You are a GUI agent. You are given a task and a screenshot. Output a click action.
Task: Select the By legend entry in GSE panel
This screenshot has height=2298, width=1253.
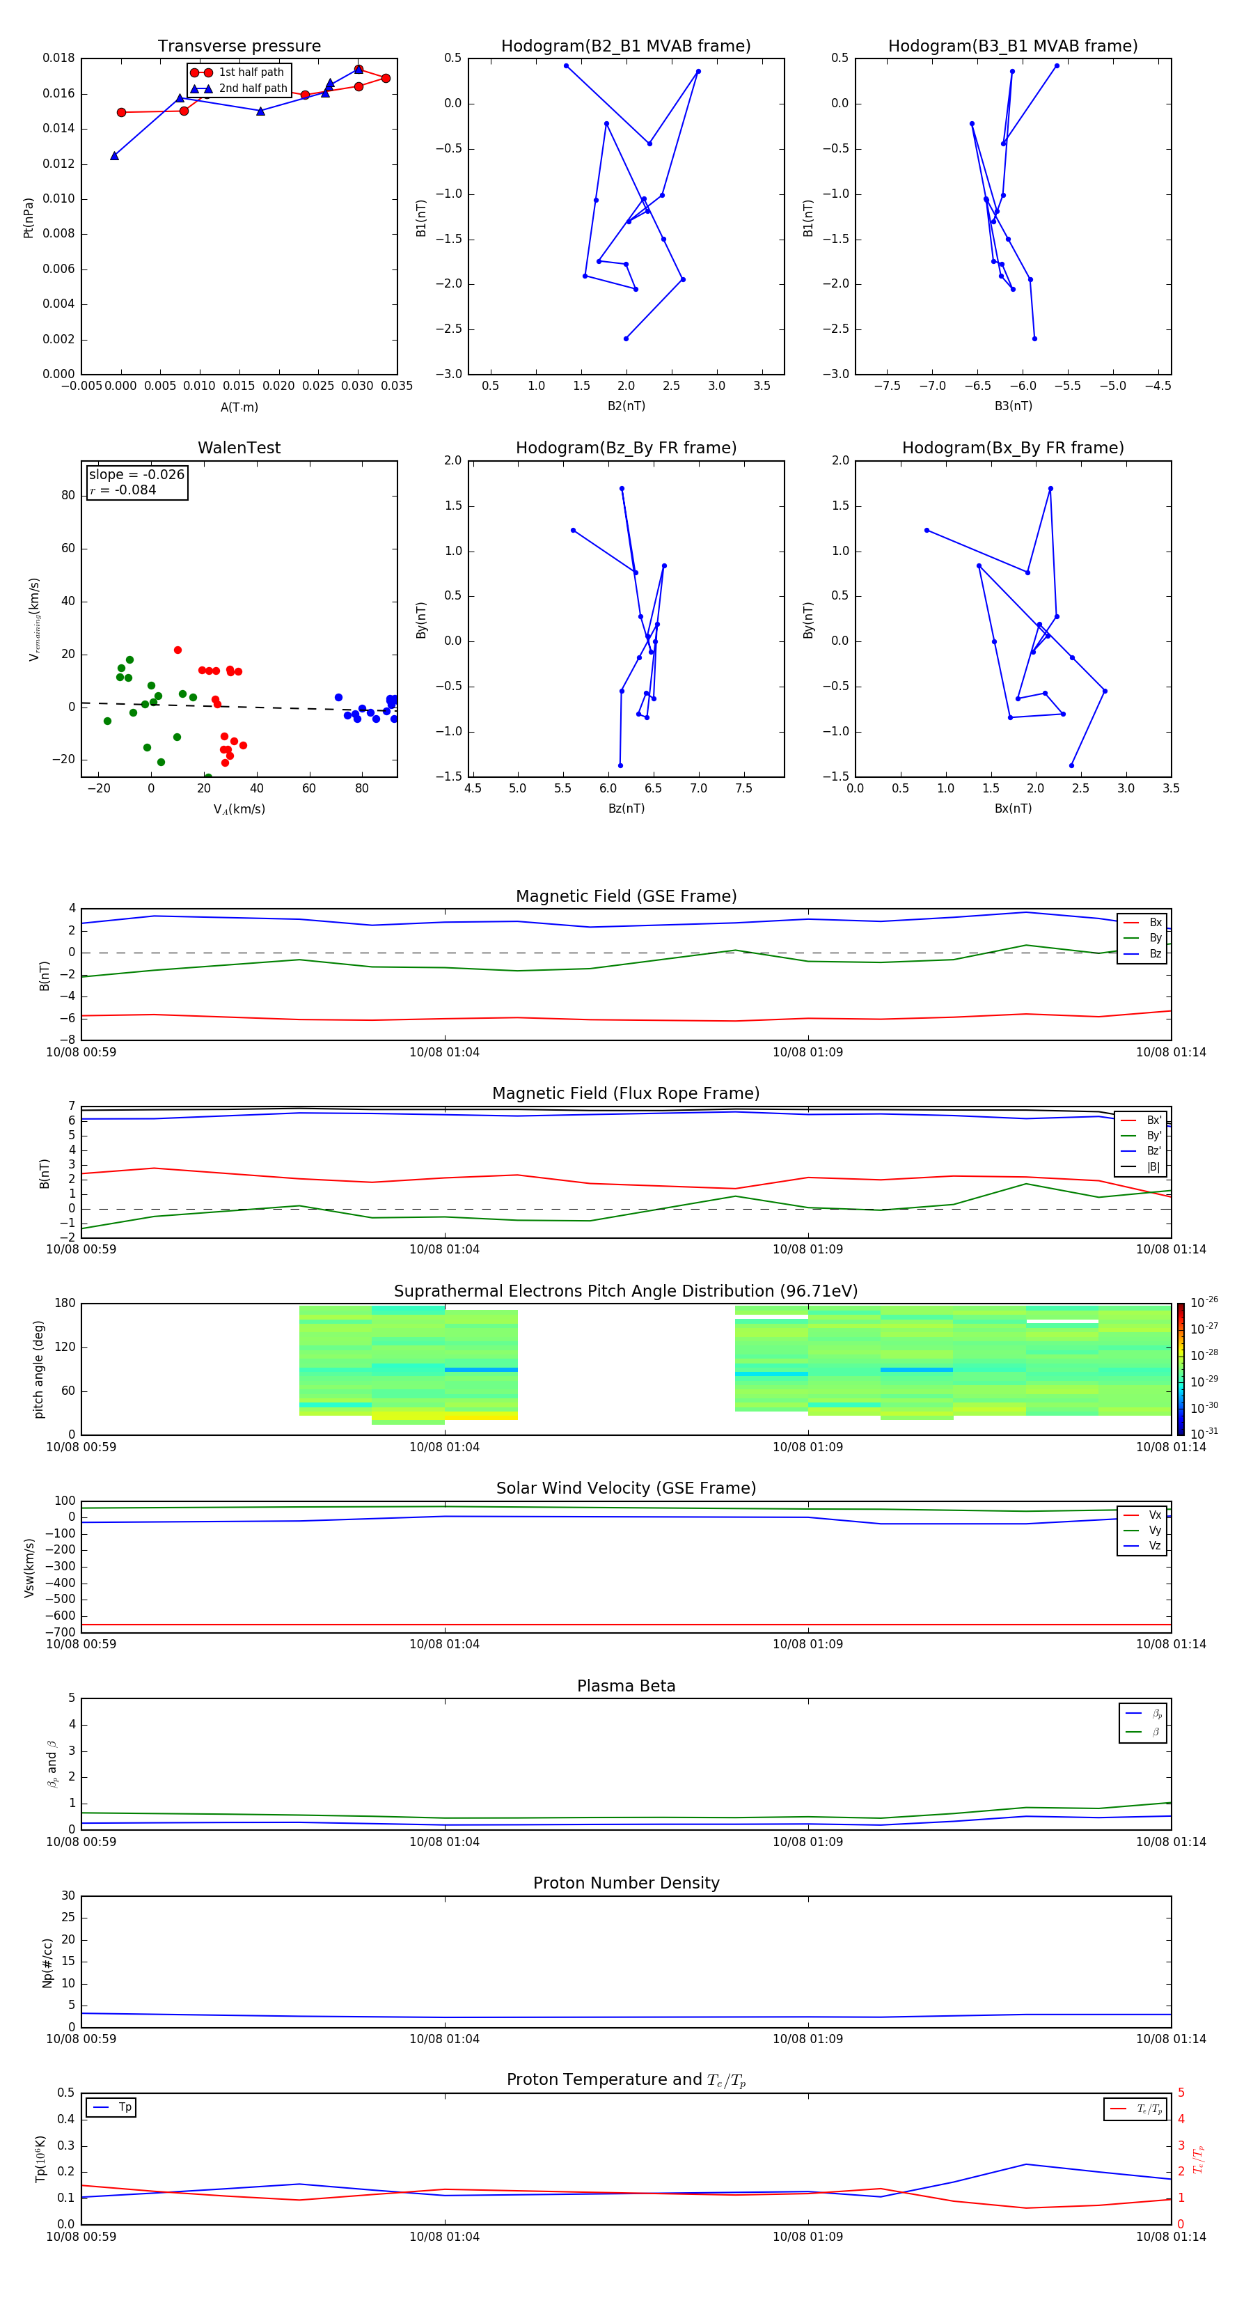1142,939
